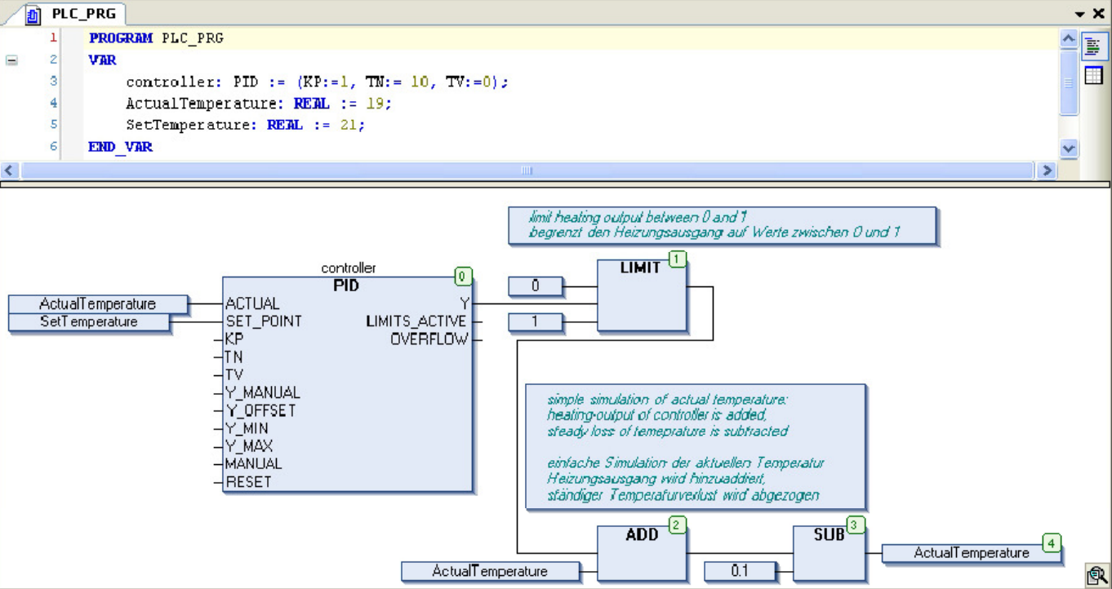Viewport: 1112px width, 589px height.
Task: Collapse the VAR declaration block
Action: 11,60
